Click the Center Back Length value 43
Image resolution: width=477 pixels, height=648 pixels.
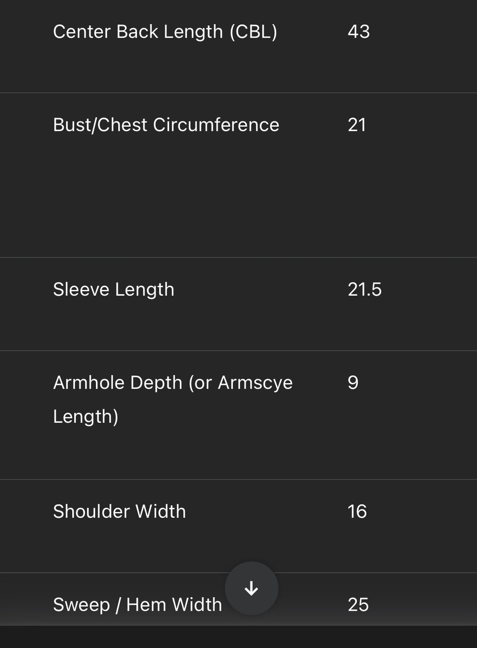(359, 32)
